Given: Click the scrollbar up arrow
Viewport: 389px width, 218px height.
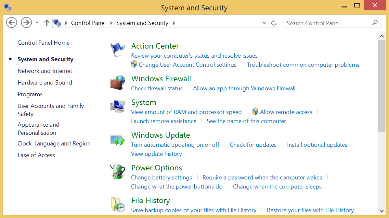Looking at the screenshot, I should click(382, 36).
